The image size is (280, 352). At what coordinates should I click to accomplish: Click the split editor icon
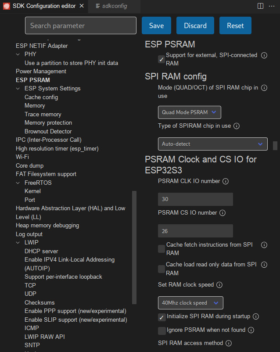click(x=260, y=6)
